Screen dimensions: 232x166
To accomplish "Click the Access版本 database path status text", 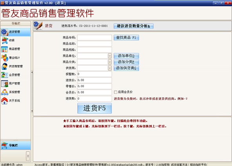I will (102, 164).
